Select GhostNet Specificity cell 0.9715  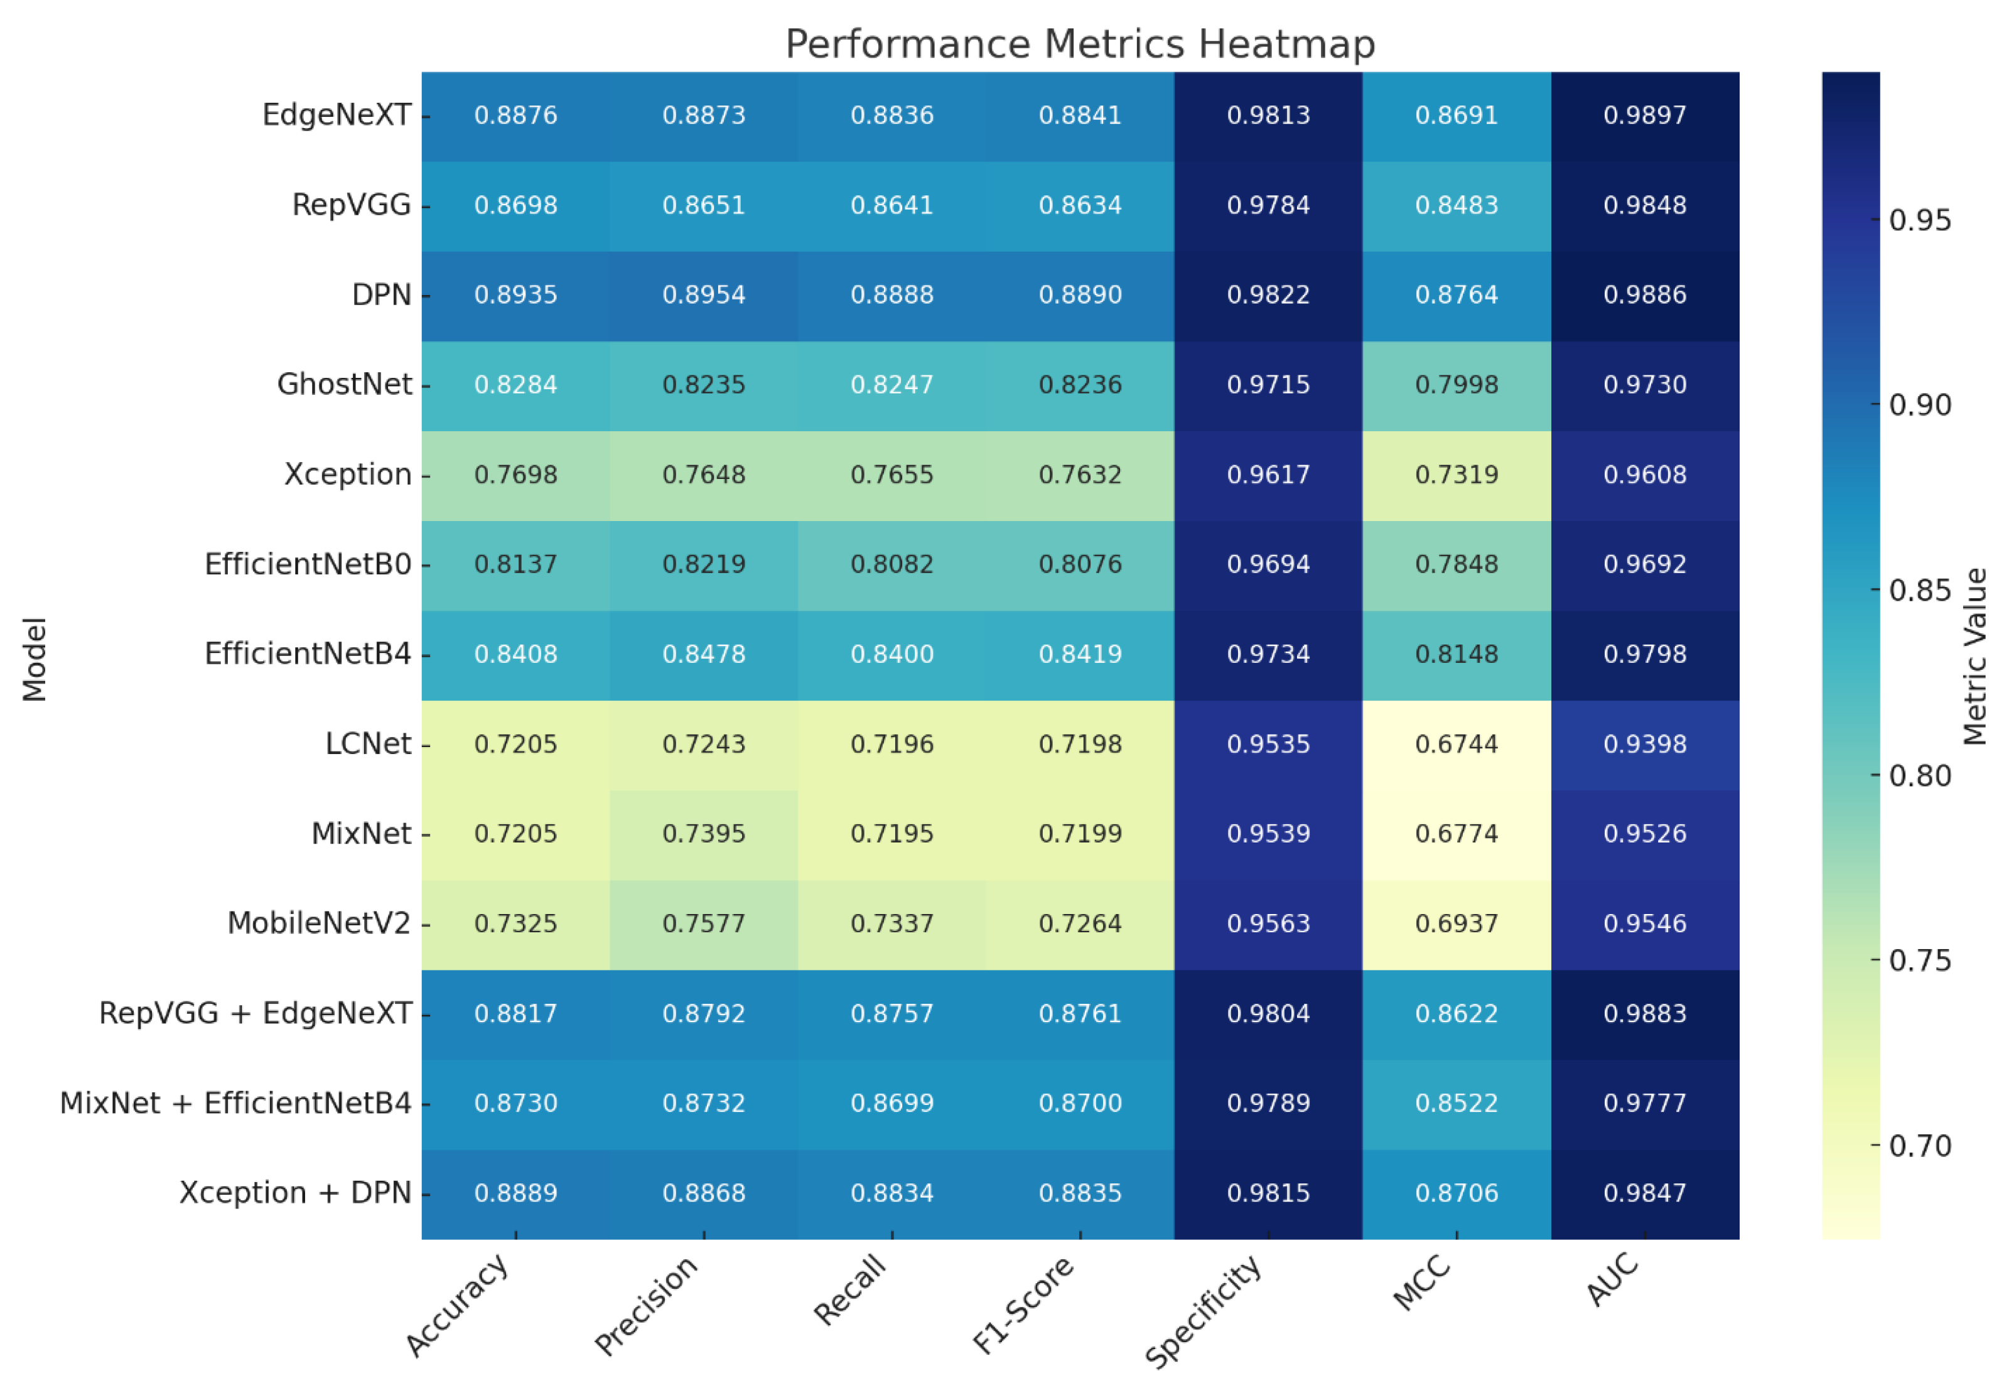coord(1268,384)
